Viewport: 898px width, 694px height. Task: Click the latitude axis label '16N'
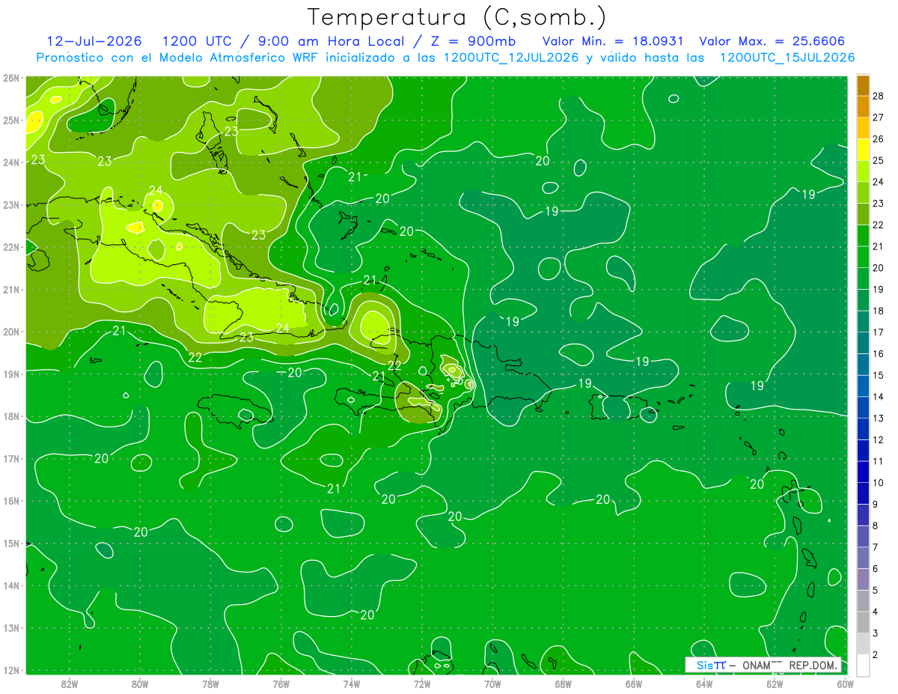coord(10,501)
